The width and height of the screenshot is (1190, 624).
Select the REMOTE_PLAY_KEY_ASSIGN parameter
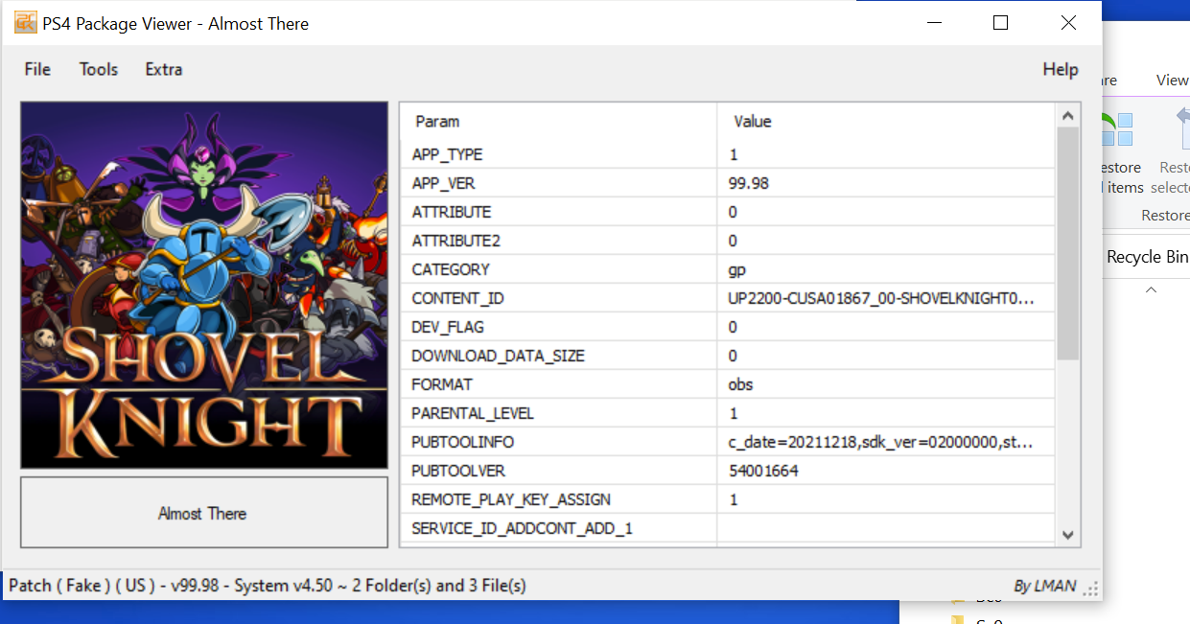(511, 499)
